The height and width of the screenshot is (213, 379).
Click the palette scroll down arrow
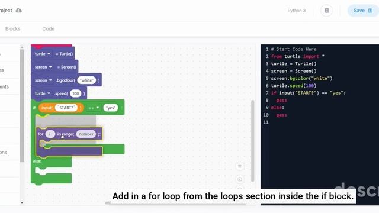click(x=22, y=202)
